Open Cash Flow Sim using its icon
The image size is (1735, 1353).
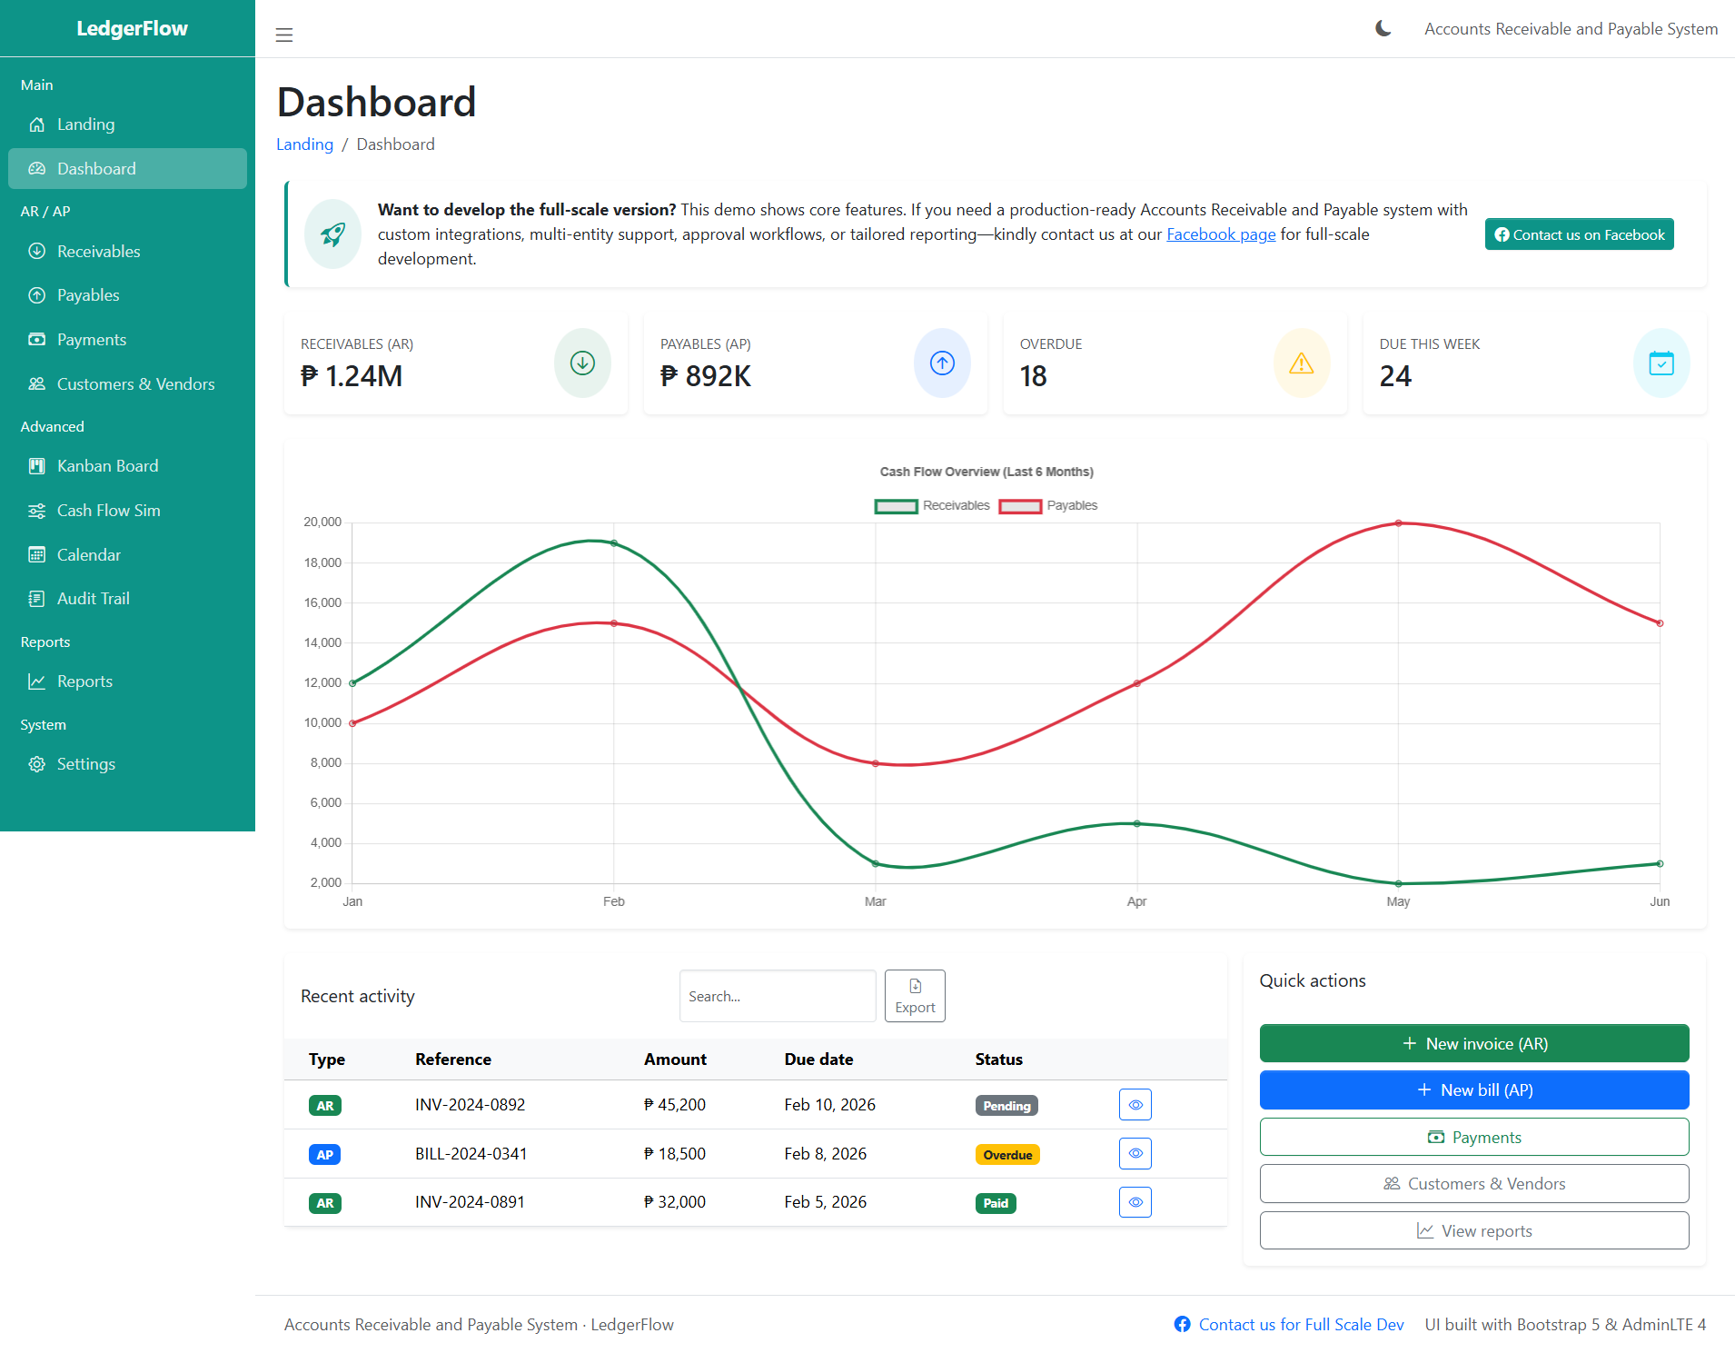click(x=36, y=510)
